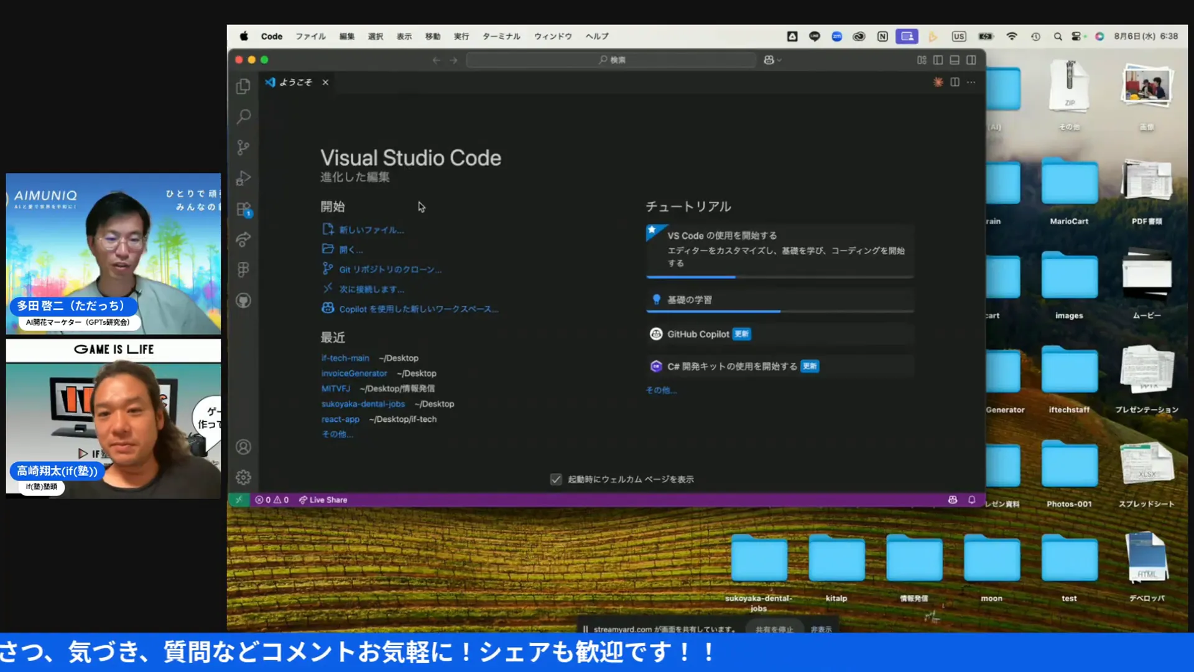Split the editor to the right

coord(955,82)
